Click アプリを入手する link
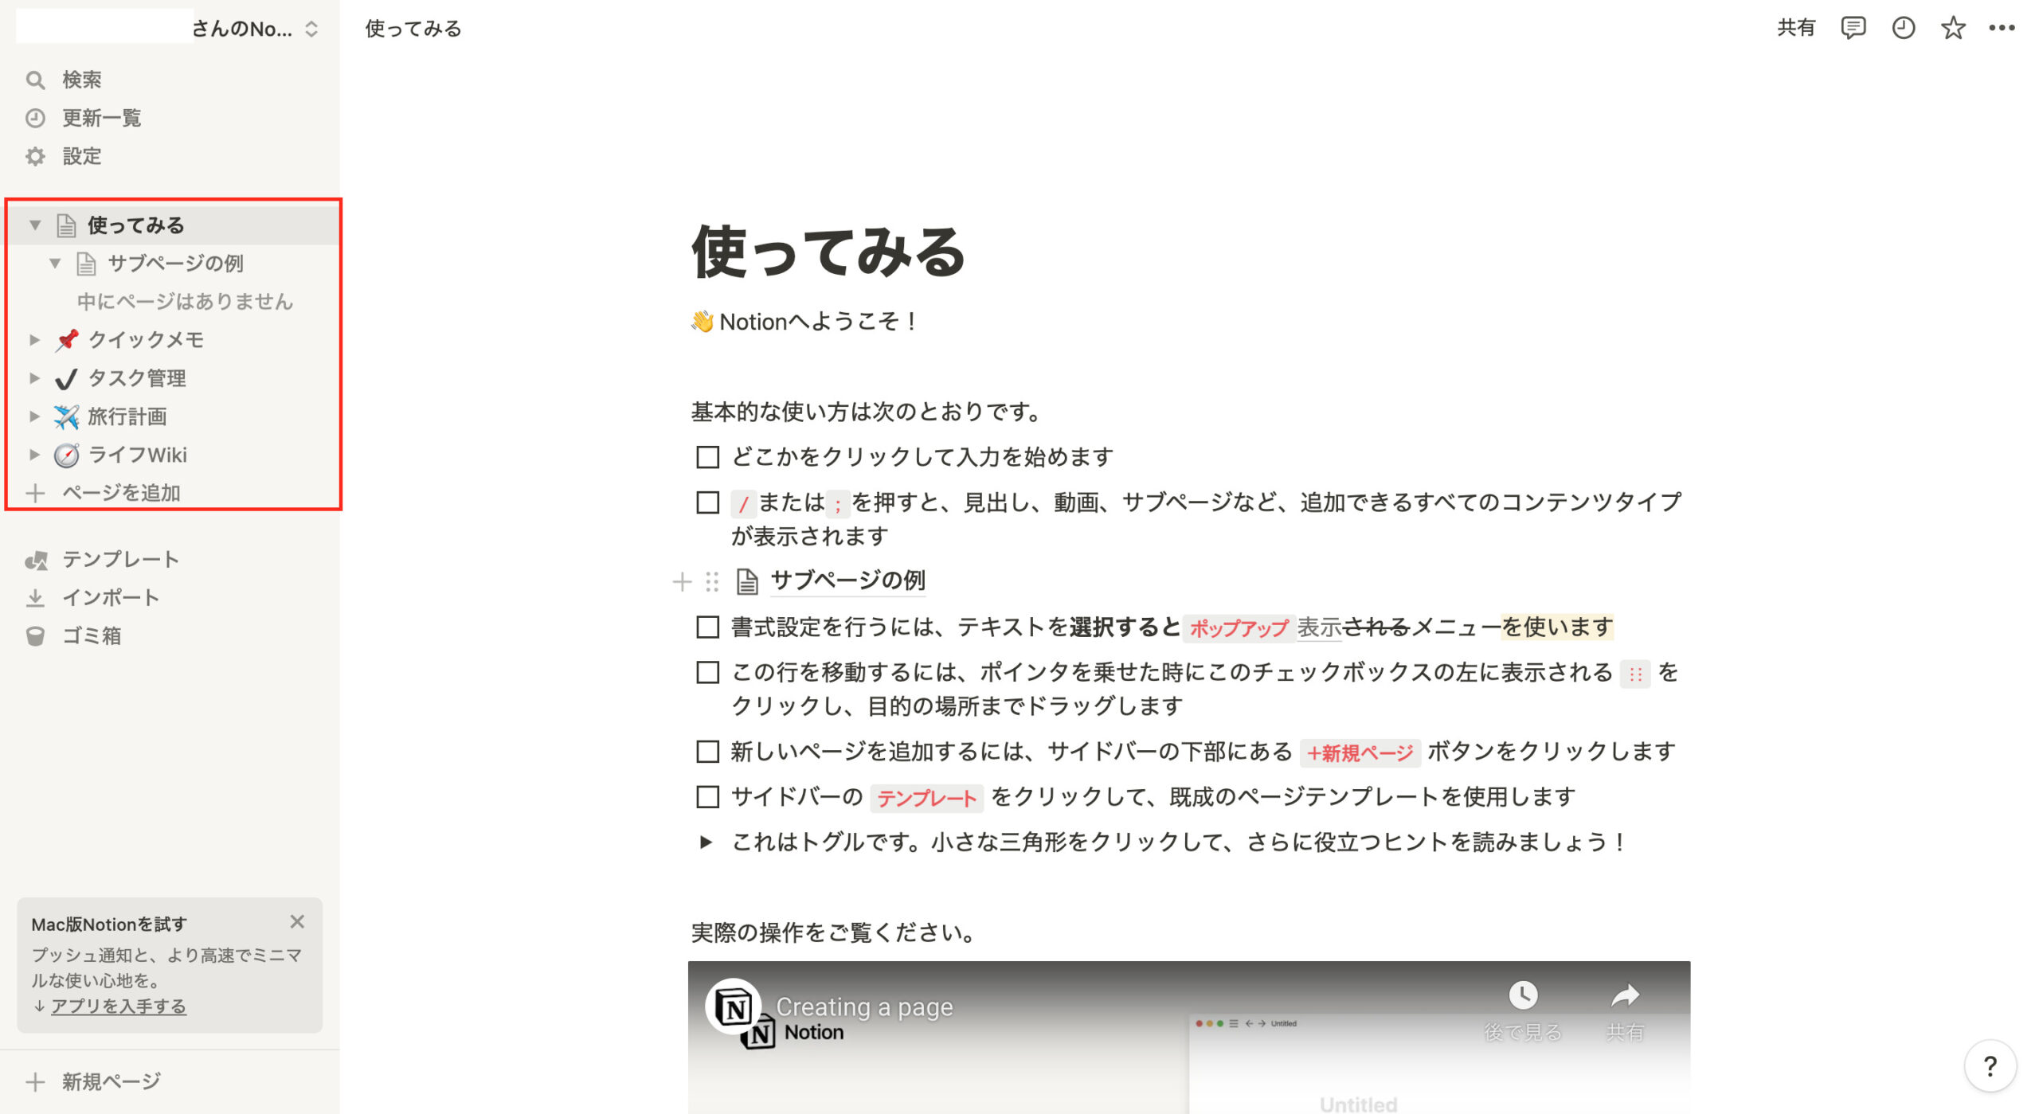 click(118, 1006)
